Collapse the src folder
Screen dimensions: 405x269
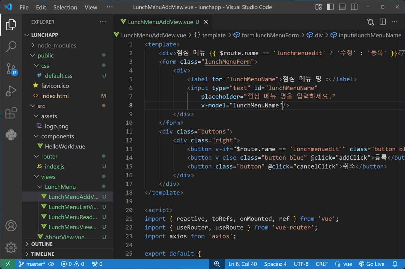point(68,106)
